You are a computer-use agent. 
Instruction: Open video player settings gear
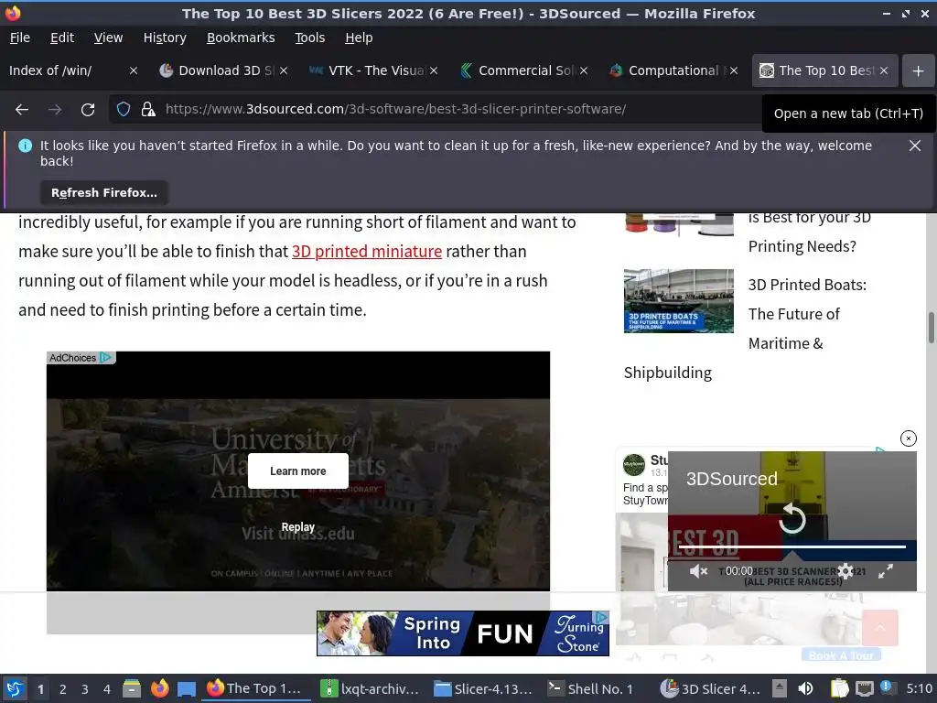coord(845,571)
